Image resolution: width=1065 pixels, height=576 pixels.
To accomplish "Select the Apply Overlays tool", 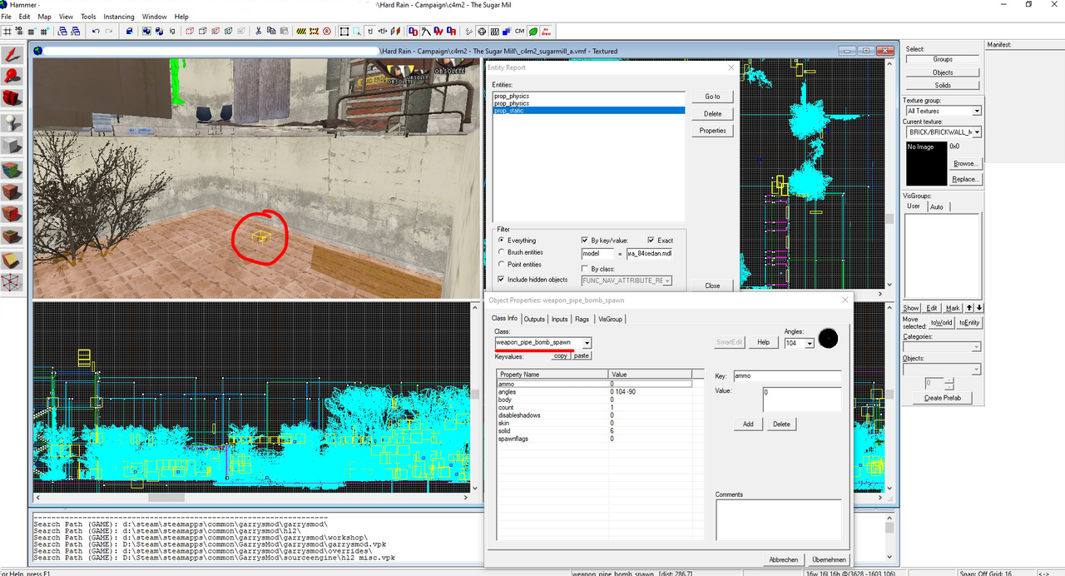I will (13, 237).
